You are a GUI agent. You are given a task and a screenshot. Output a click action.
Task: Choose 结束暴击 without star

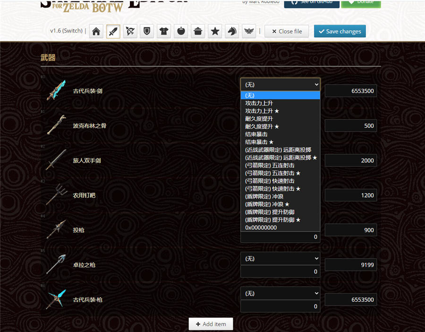280,134
